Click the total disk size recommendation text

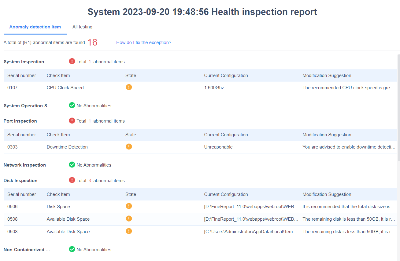coord(349,207)
